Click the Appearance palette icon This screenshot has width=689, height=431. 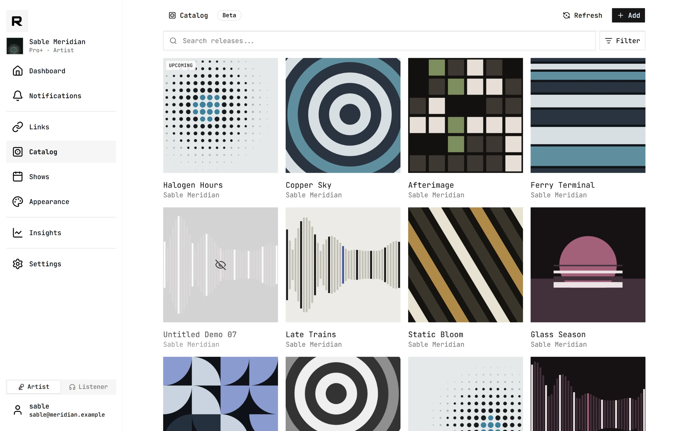[x=18, y=201]
